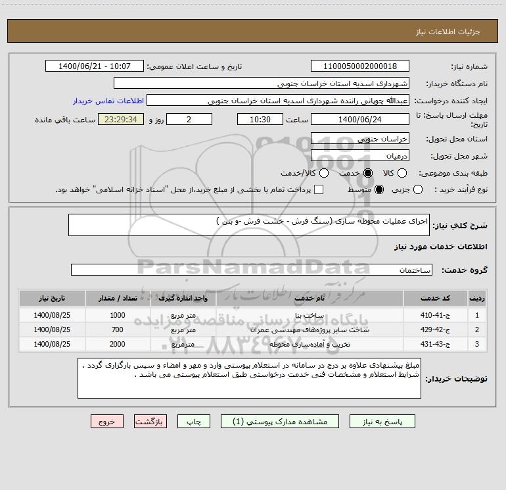Click the خروج exit button
The width and height of the screenshot is (506, 490).
107,422
